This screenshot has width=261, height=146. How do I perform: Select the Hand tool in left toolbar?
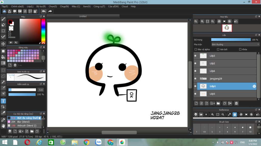pos(3,126)
